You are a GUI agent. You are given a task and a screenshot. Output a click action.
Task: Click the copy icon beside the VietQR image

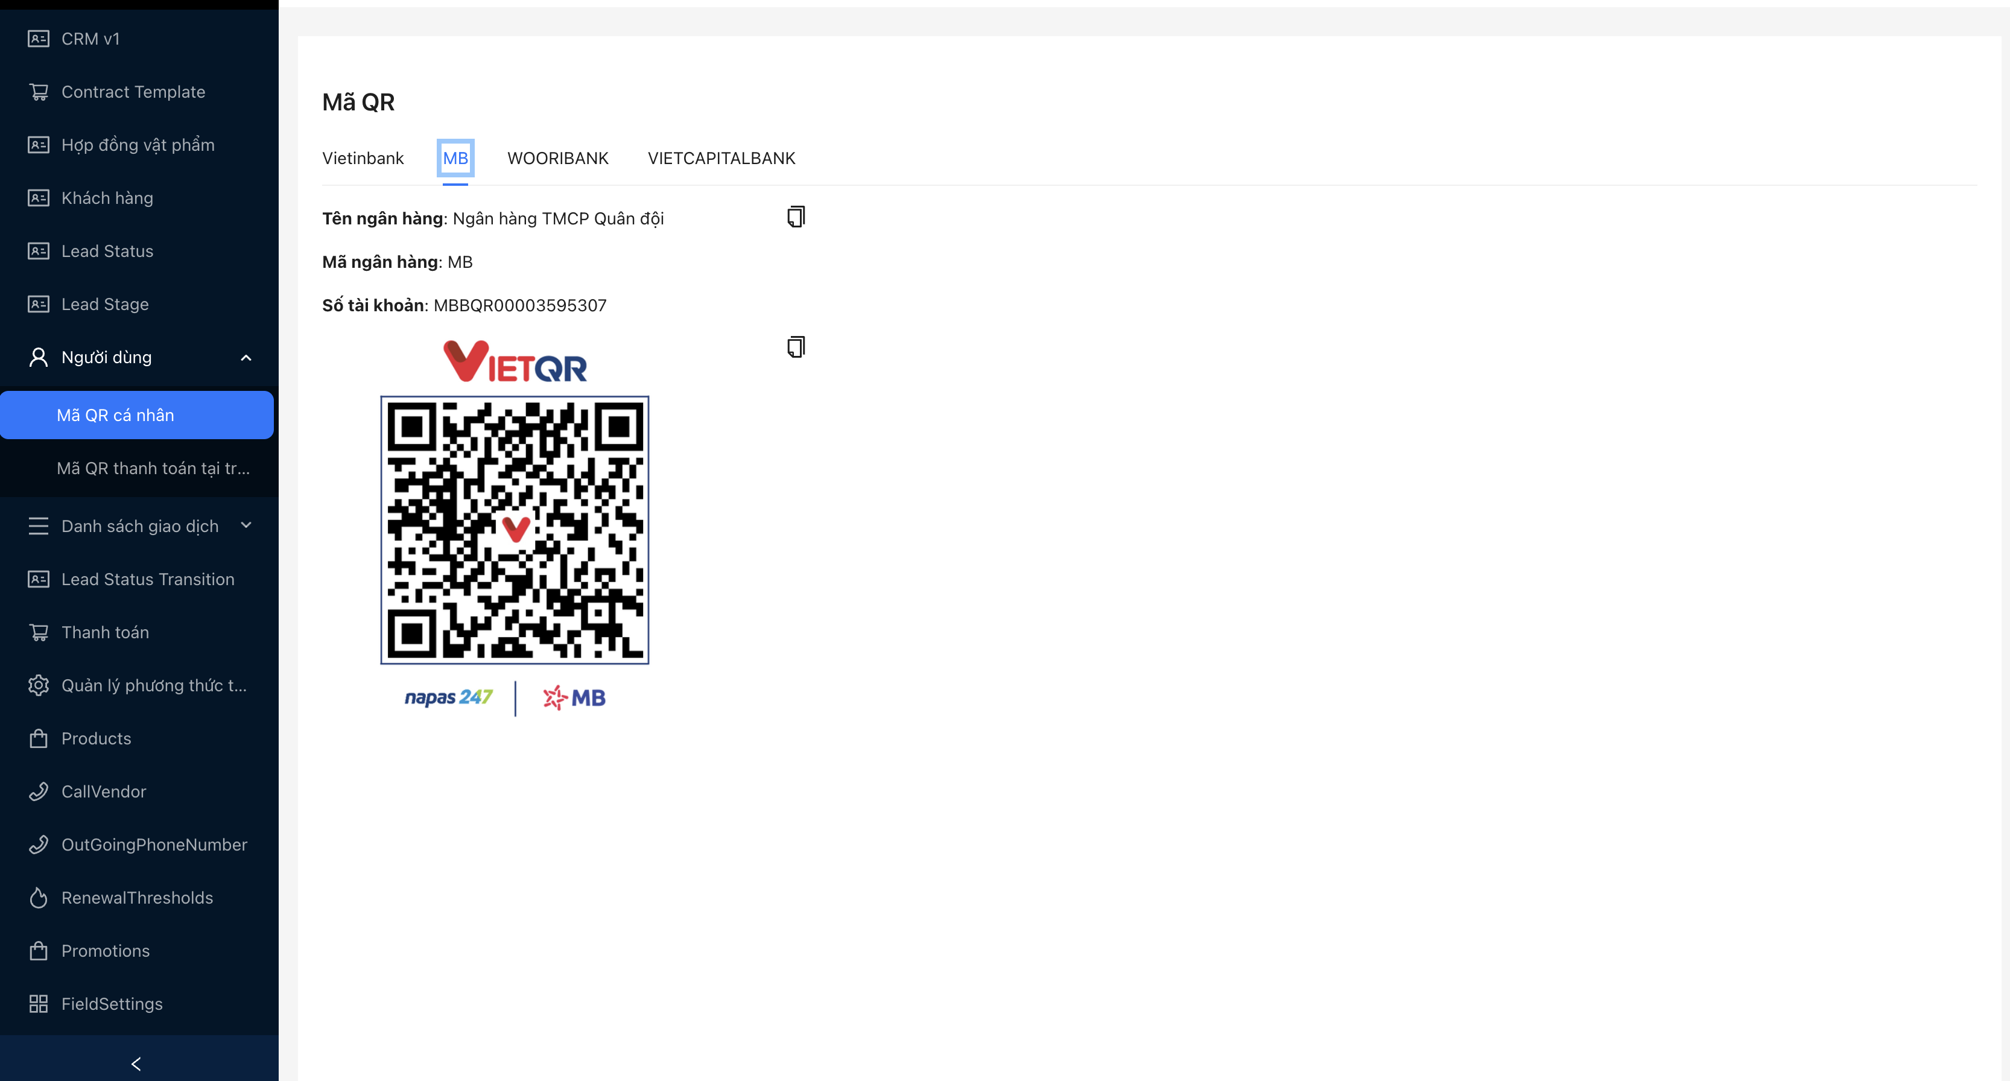tap(795, 346)
